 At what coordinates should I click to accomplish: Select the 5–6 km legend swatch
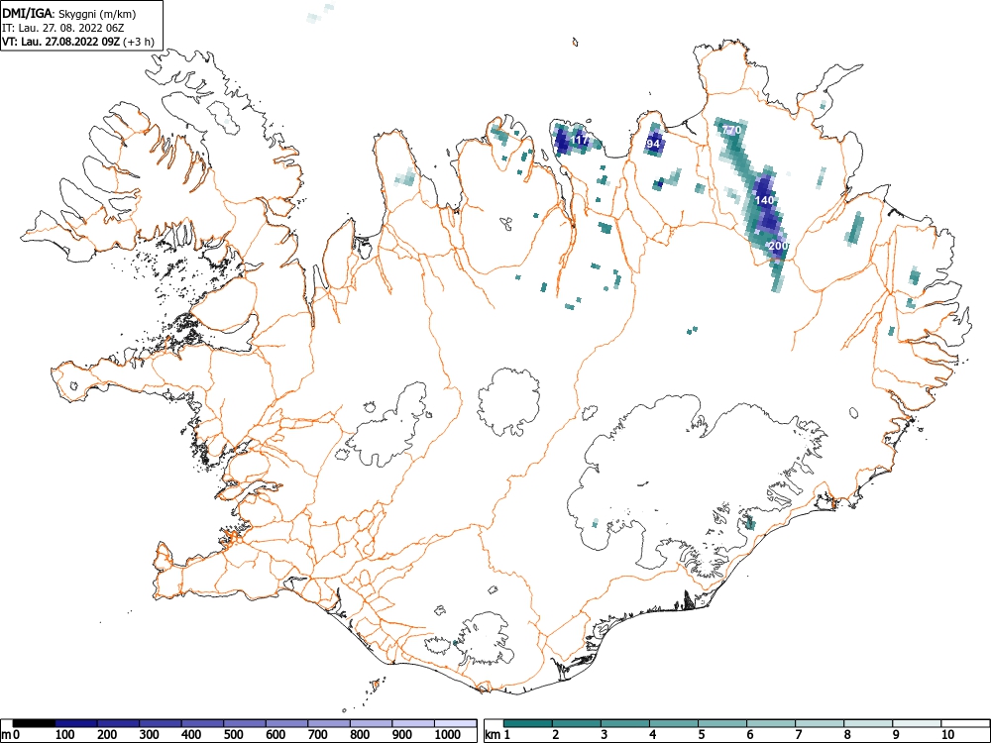(x=722, y=723)
